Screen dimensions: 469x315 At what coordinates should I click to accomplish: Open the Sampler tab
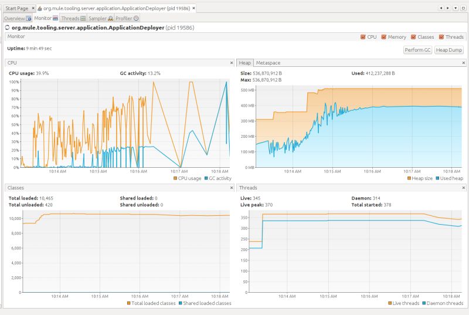coord(101,18)
